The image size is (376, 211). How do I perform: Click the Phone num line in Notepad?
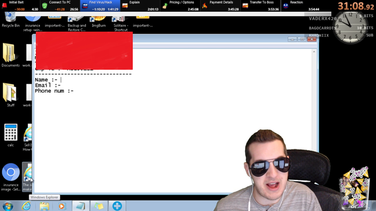[54, 91]
